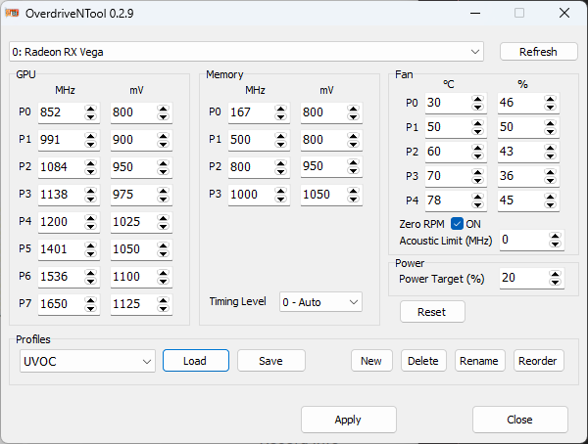The image size is (588, 444).
Task: Decrease Acoustic Limit with down arrow
Action: coord(555,244)
